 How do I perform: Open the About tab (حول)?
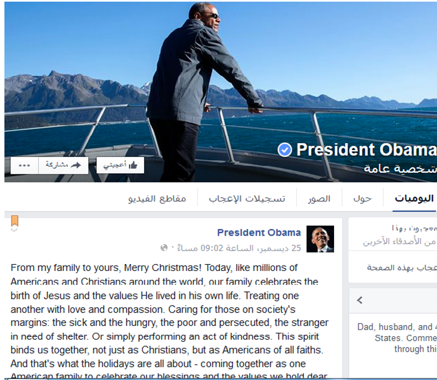(362, 199)
